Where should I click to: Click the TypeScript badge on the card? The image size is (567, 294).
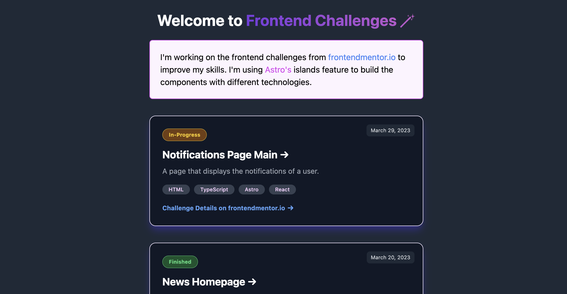coord(214,189)
